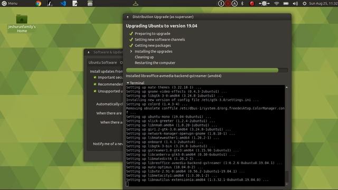Viewport: 338px width, 190px height.
Task: Click terminal line "Setting up colord"
Action: pyautogui.click(x=157, y=104)
